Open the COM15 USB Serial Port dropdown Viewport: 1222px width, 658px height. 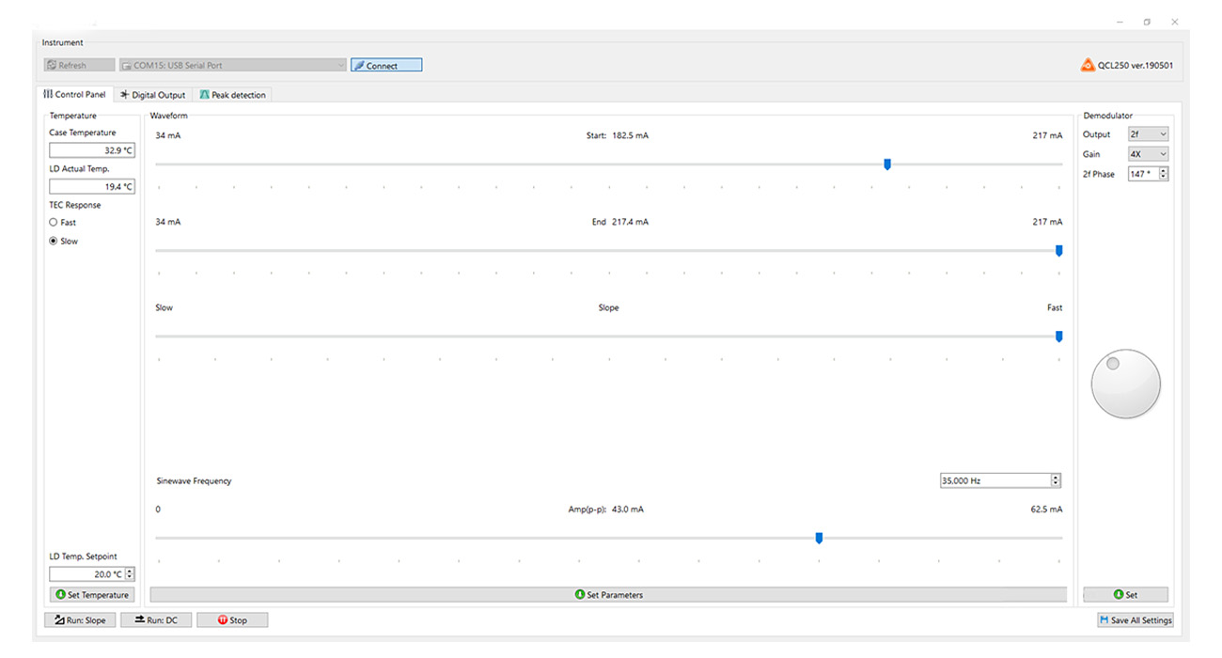pos(233,66)
